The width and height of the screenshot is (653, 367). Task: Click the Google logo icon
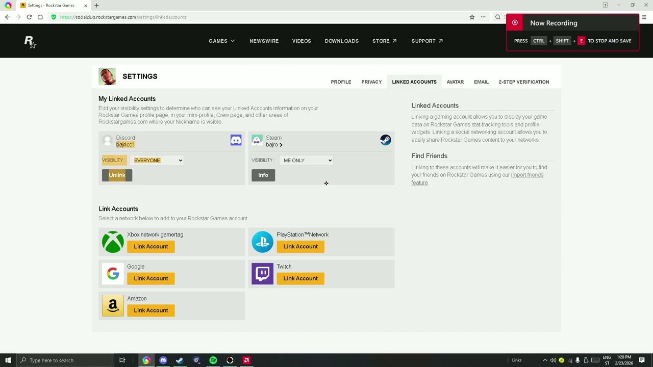click(113, 274)
